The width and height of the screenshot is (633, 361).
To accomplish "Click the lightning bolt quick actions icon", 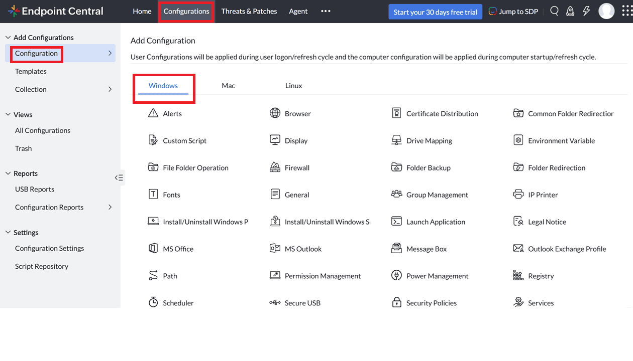I will [586, 11].
